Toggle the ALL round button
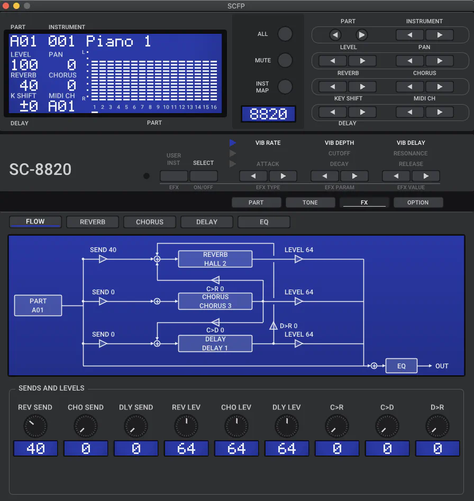This screenshot has height=501, width=474. pyautogui.click(x=285, y=34)
